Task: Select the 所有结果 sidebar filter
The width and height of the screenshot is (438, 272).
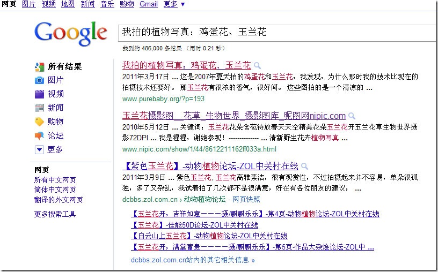Action: [64, 66]
